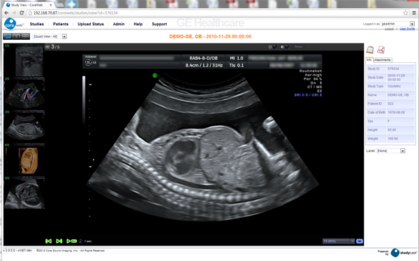
Task: Click the browser back arrow
Action: click(6, 13)
